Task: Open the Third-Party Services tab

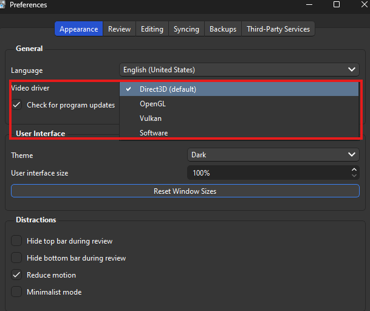Action: tap(278, 29)
